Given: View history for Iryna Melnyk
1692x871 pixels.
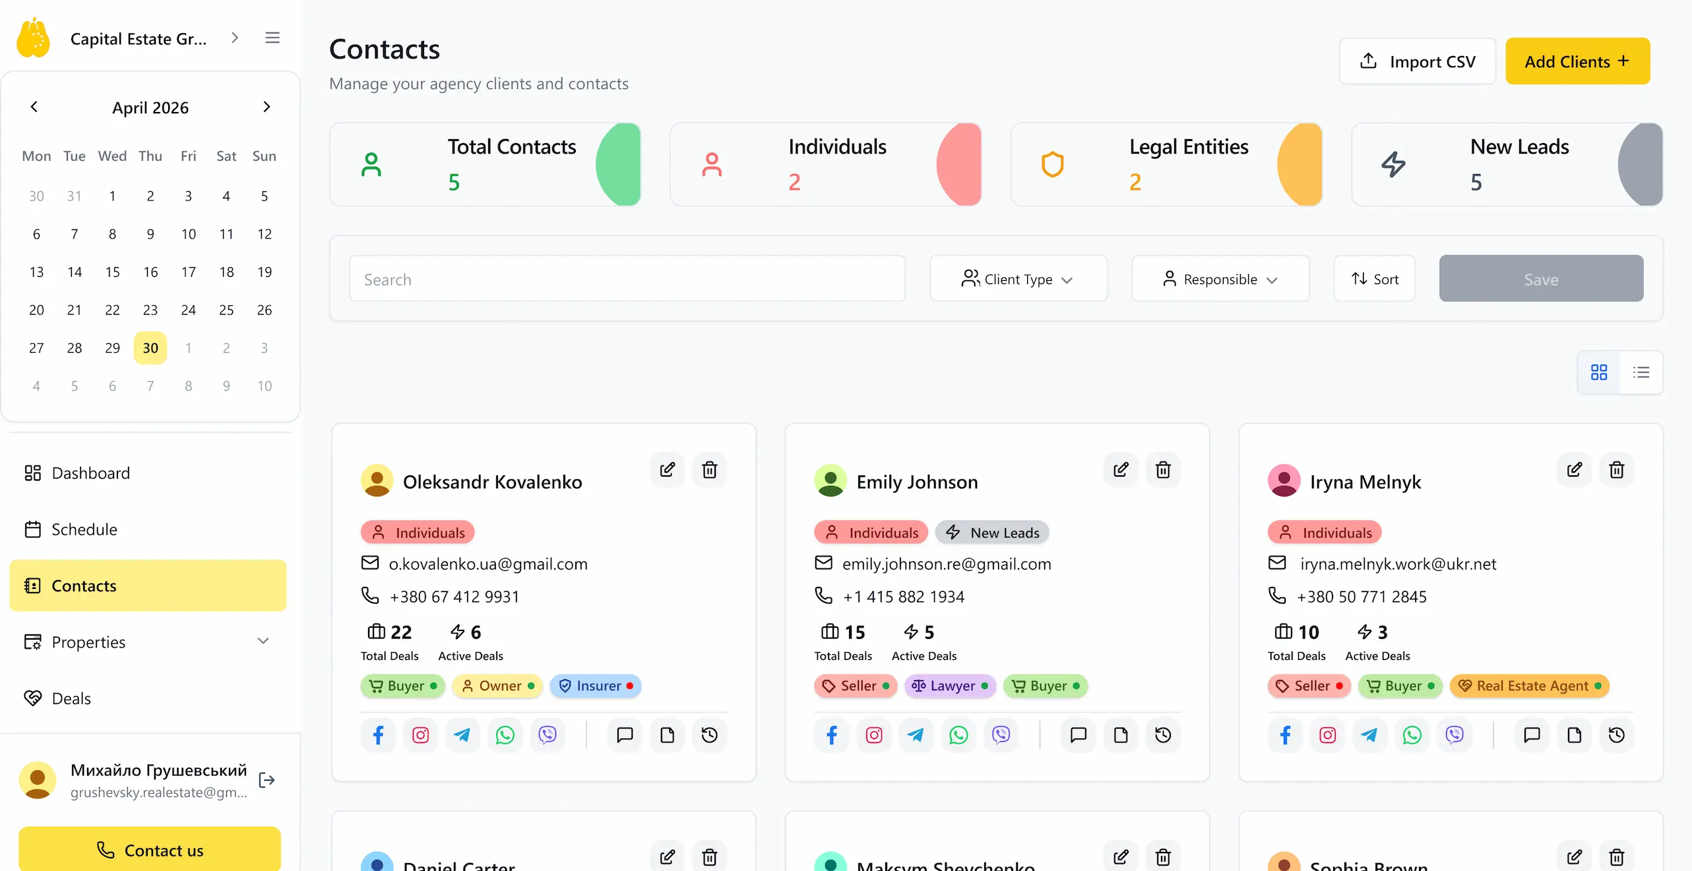Looking at the screenshot, I should point(1617,735).
